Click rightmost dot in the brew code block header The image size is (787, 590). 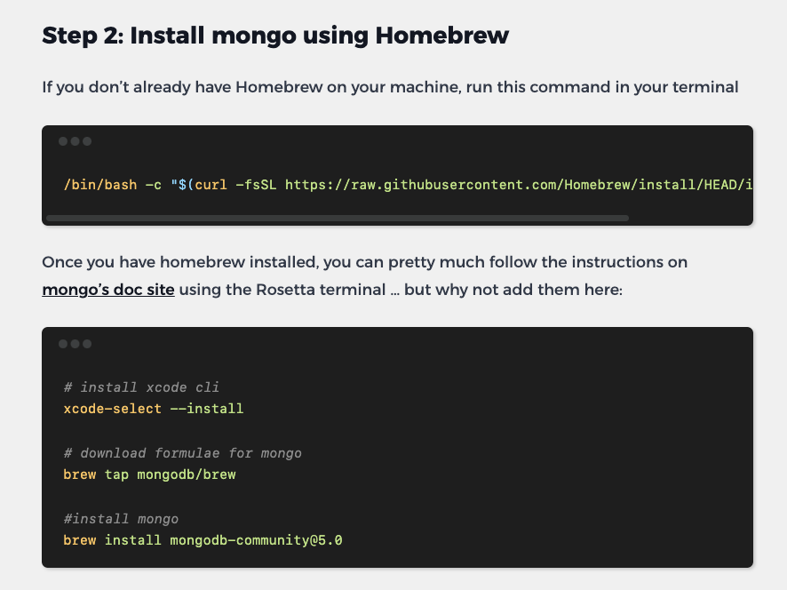[x=86, y=344]
